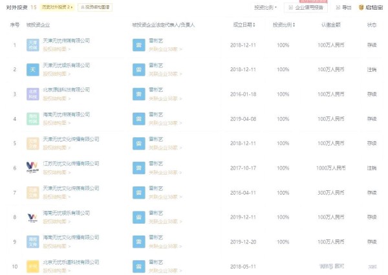Click the name 雷彬艺 in row 7
Viewport: 388px width, 275px height.
click(156, 188)
